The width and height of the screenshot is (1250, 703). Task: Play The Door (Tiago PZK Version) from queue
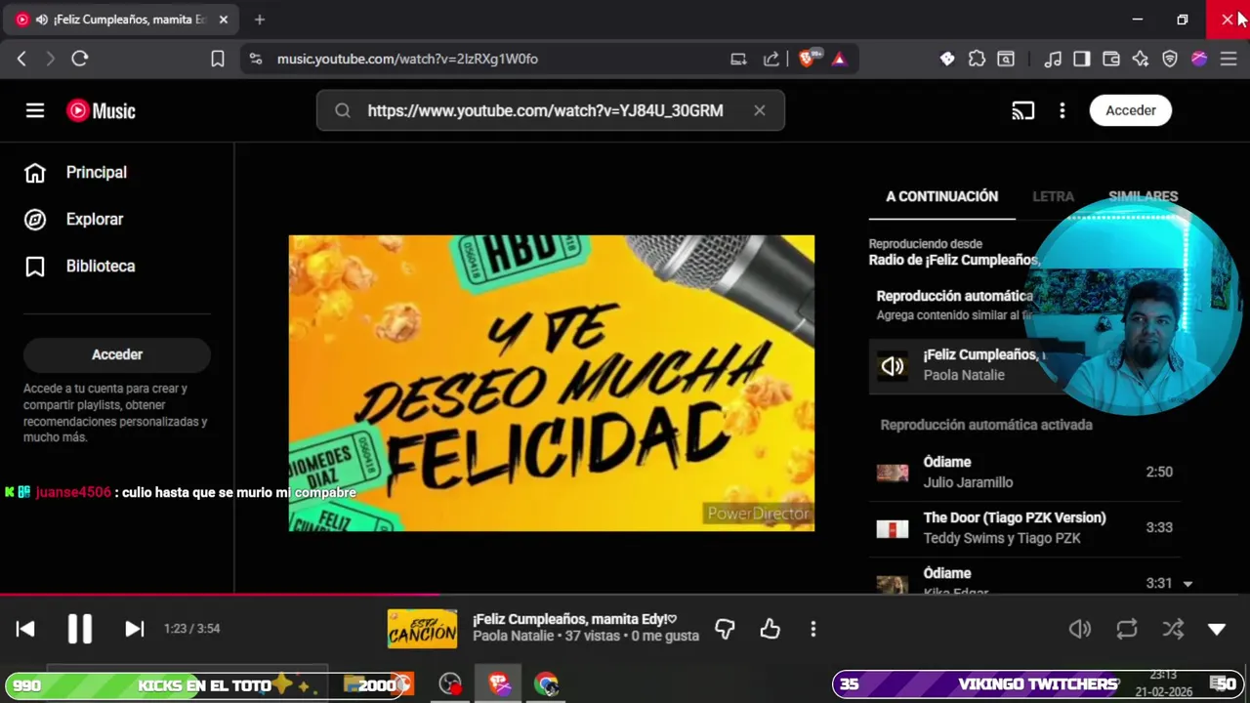point(1024,527)
